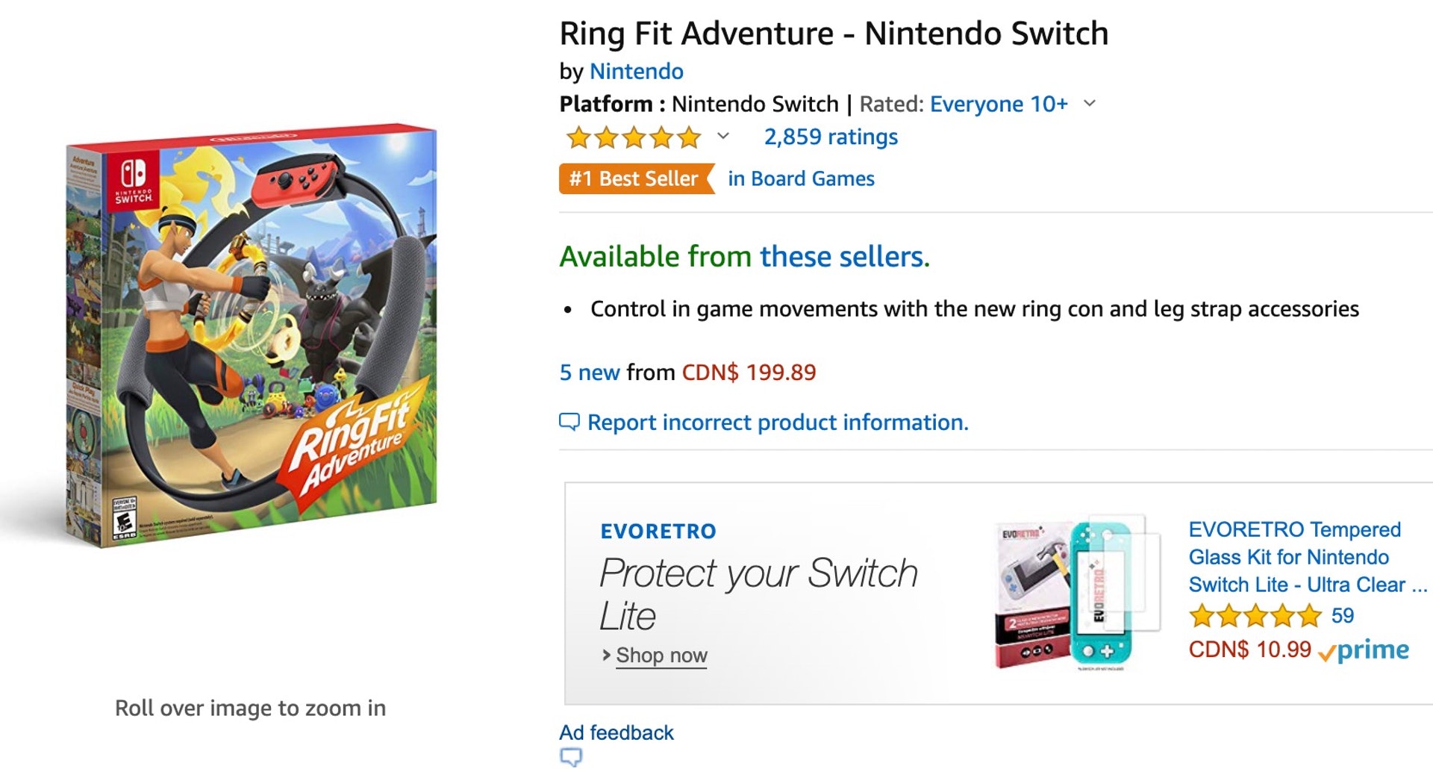
Task: Click the #1 Best Seller badge
Action: pyautogui.click(x=634, y=178)
